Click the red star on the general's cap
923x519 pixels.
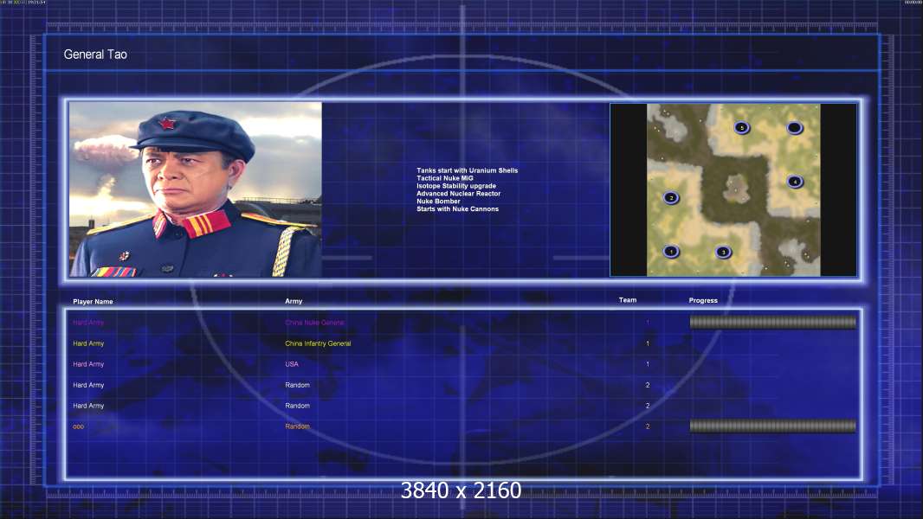pos(168,124)
